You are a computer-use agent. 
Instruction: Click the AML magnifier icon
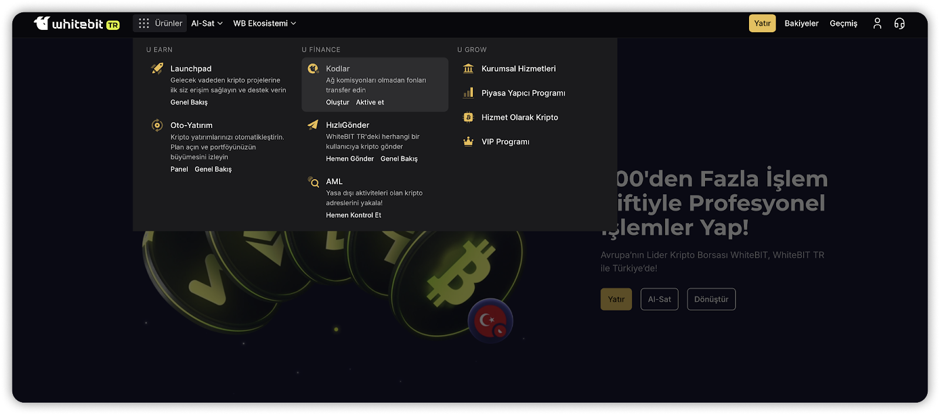click(313, 182)
